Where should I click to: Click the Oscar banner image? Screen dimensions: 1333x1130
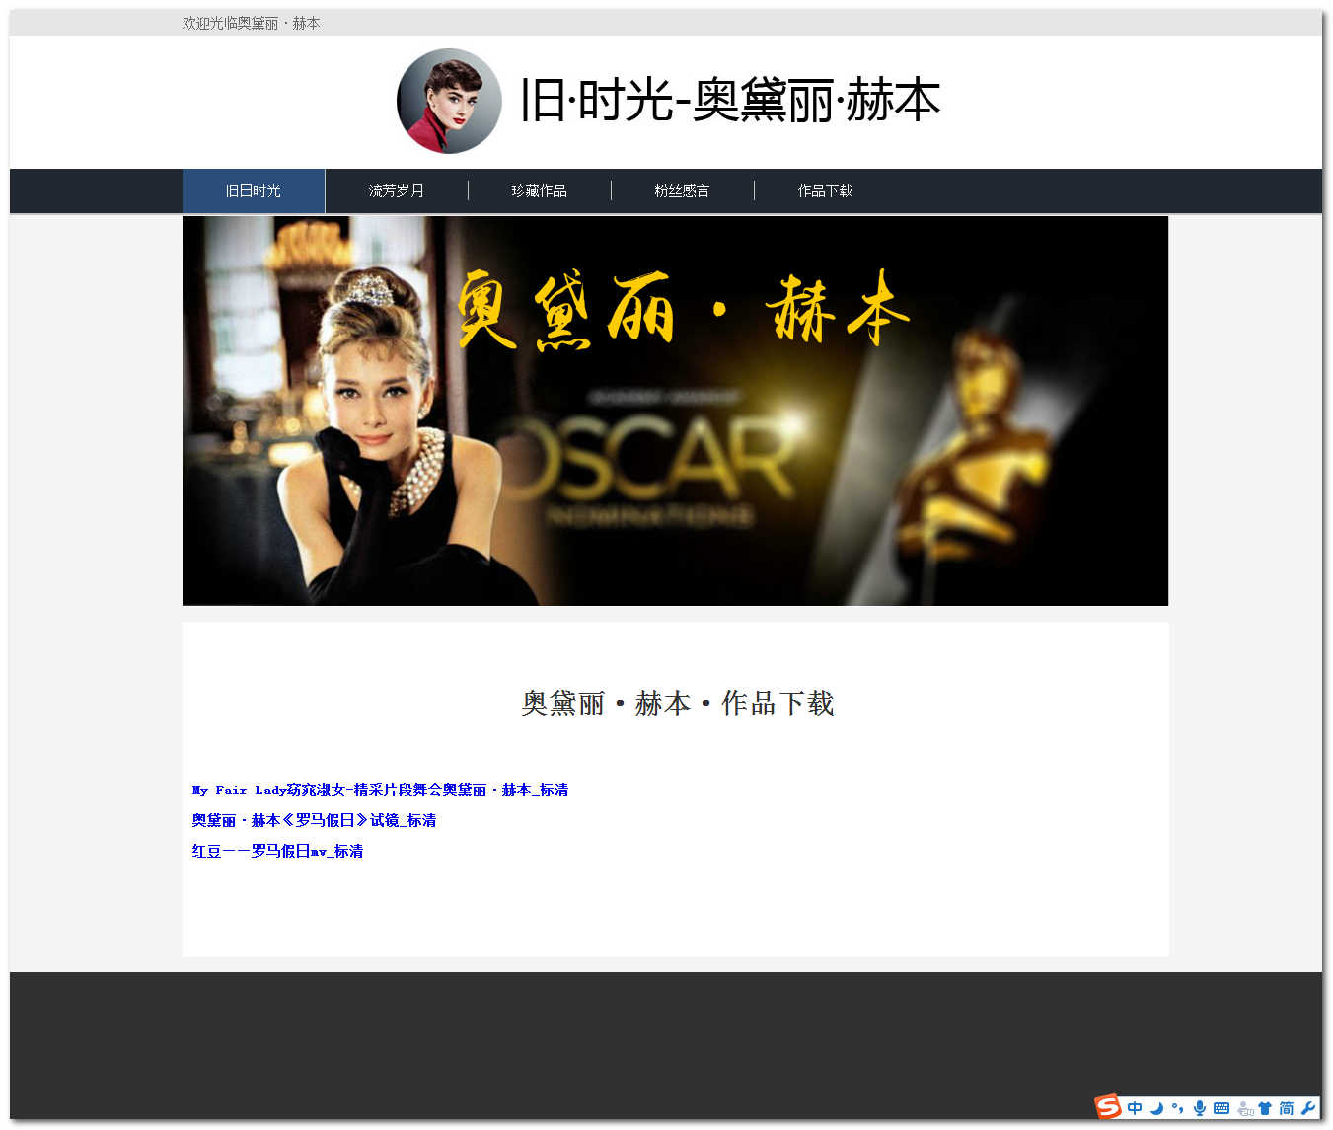click(x=675, y=411)
